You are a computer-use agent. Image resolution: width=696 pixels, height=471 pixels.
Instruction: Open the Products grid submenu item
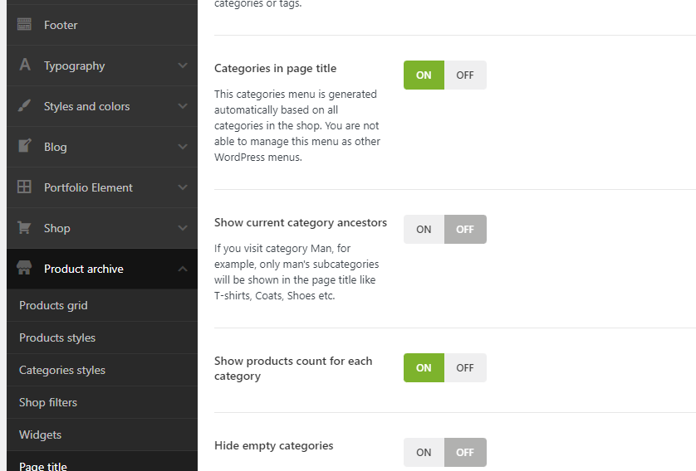tap(53, 305)
